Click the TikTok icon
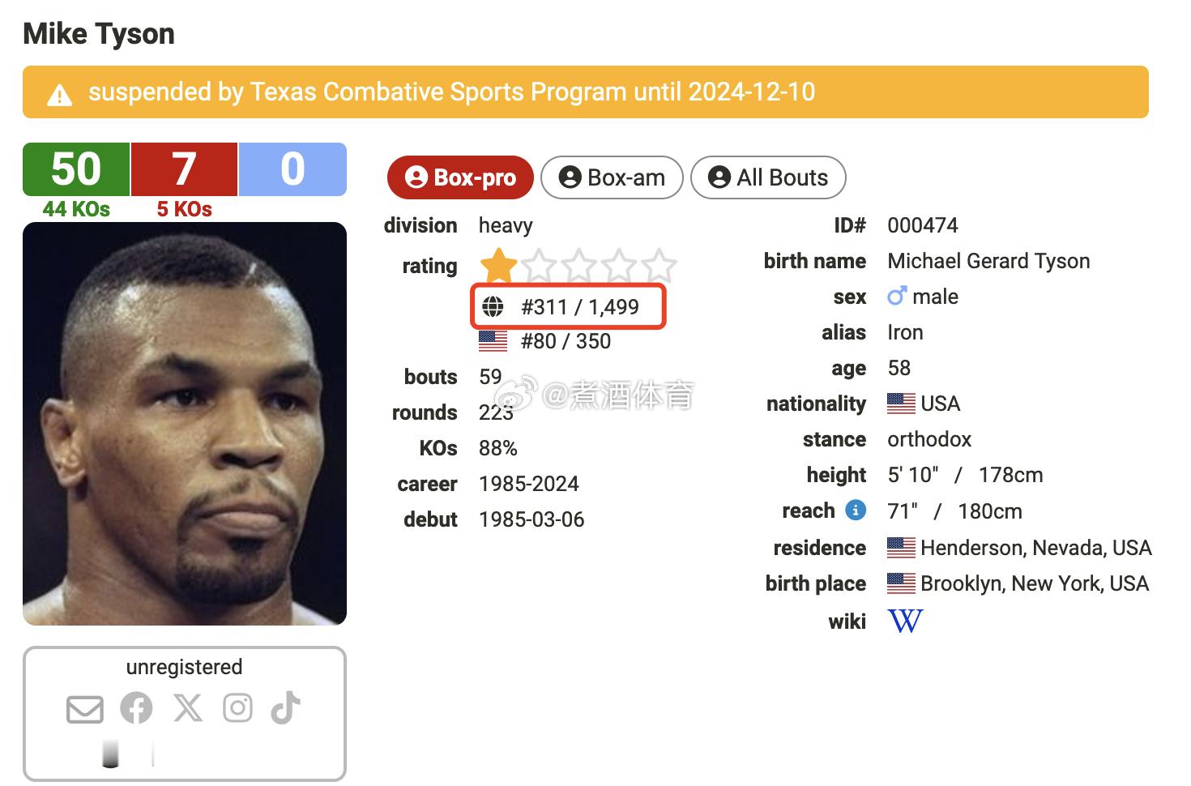The height and width of the screenshot is (786, 1191). click(x=286, y=707)
